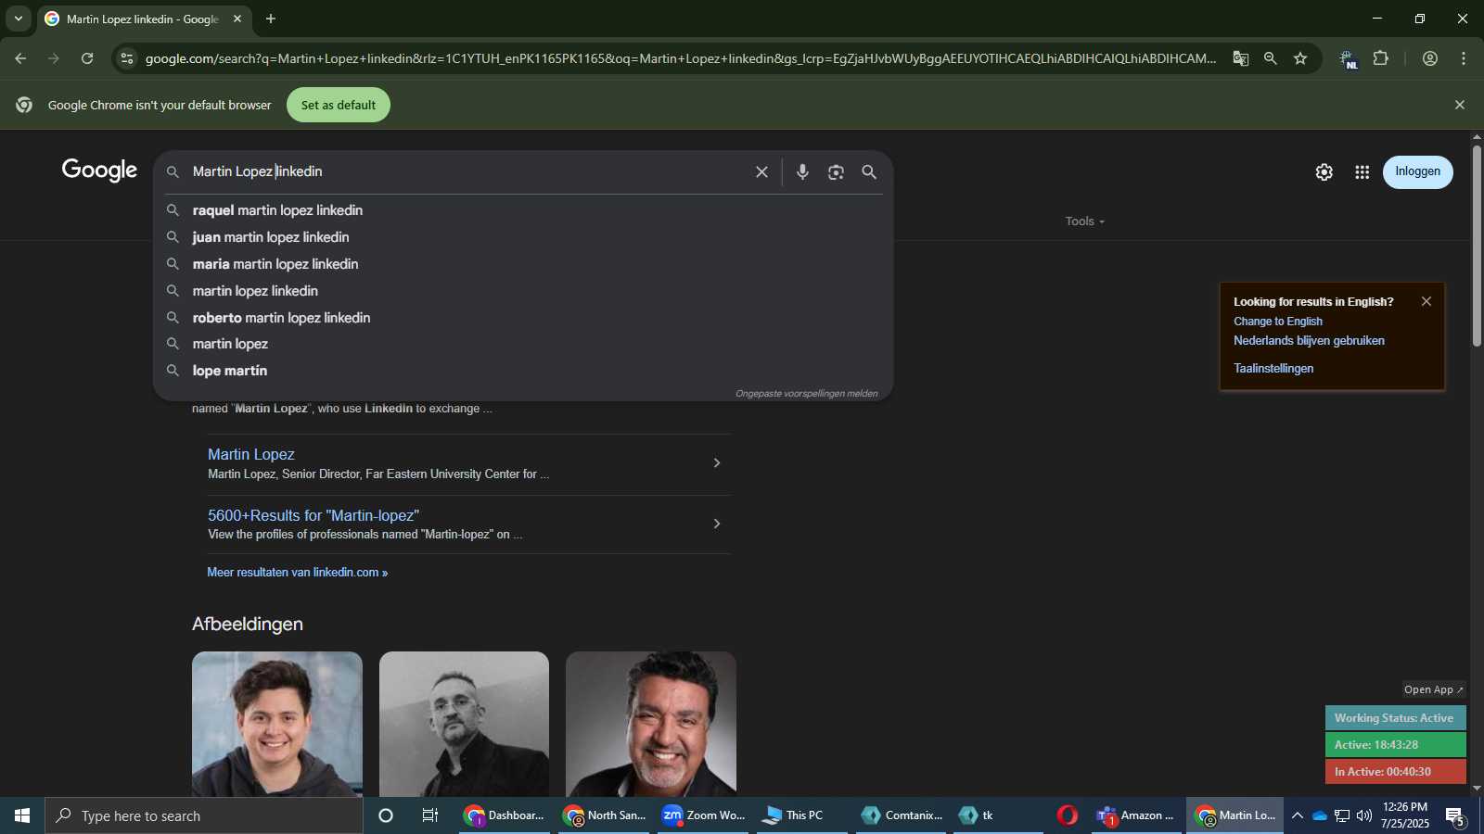Screen dimensions: 1484x834
Task: Close the Martin Lopez linkedin tab
Action: point(237,19)
